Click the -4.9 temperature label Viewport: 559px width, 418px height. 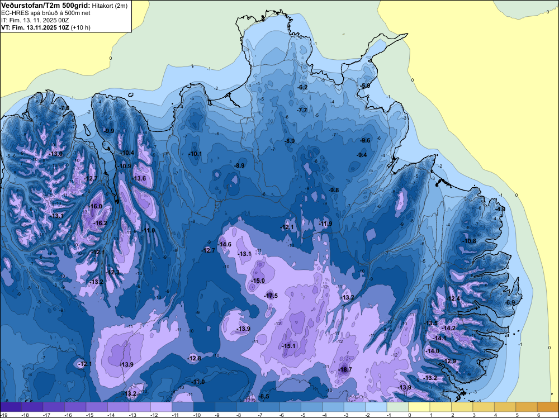[500, 209]
